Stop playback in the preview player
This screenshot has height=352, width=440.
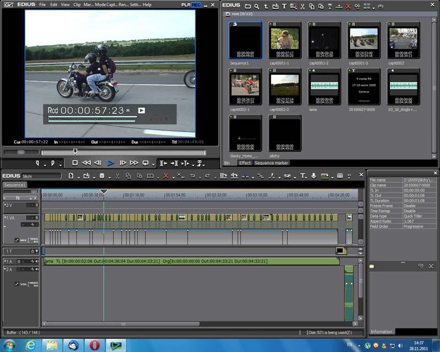(x=75, y=163)
